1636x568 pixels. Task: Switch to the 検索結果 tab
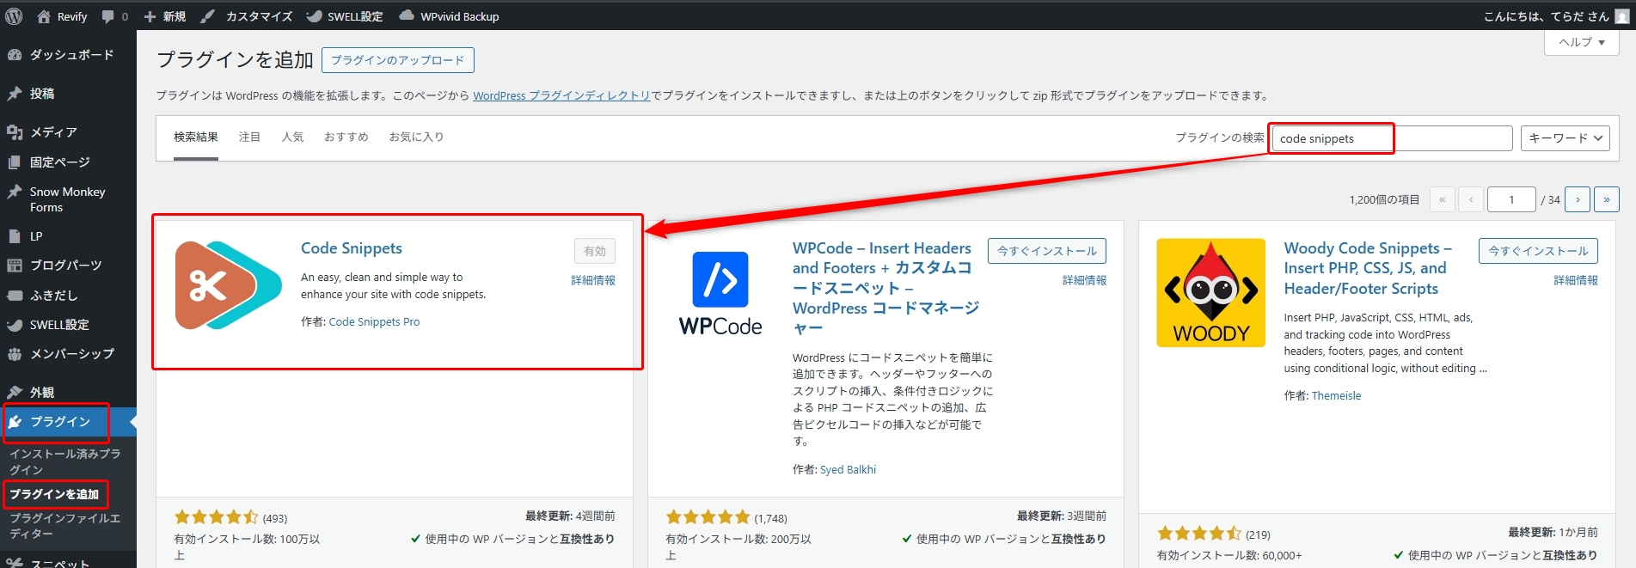196,137
